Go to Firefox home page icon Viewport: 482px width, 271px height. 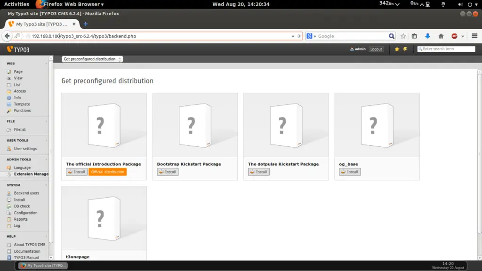point(441,36)
